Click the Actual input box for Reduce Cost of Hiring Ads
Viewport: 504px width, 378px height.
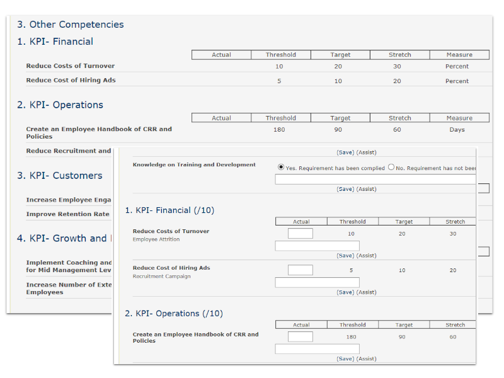click(x=301, y=270)
